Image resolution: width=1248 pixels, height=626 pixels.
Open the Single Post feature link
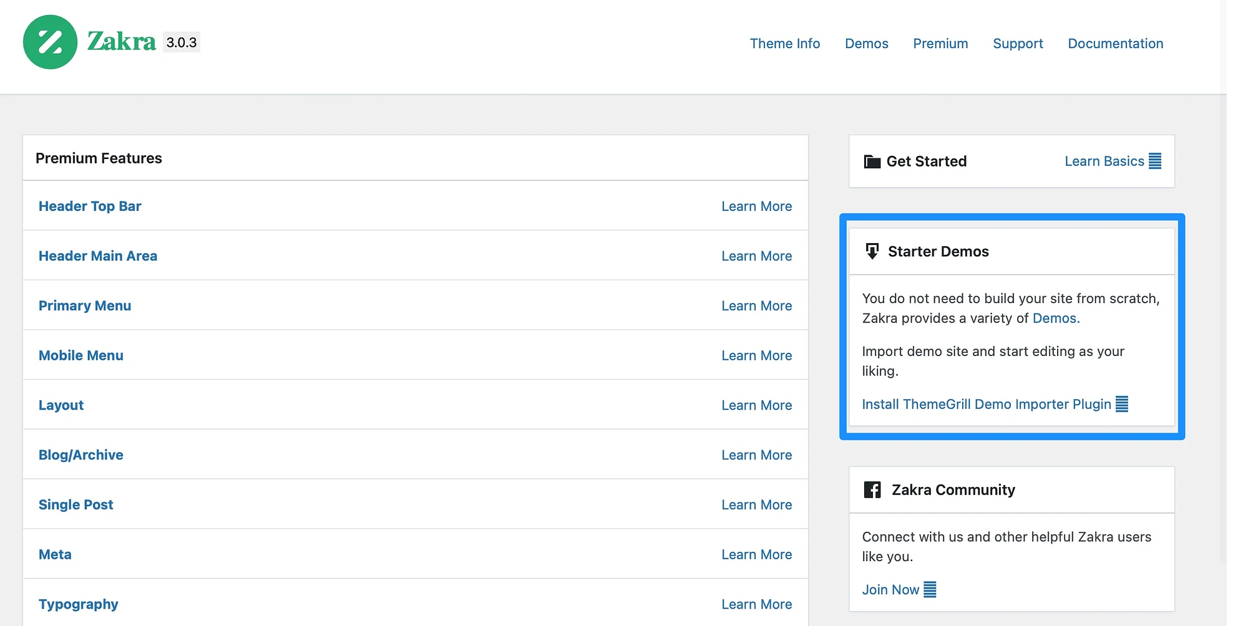(76, 505)
